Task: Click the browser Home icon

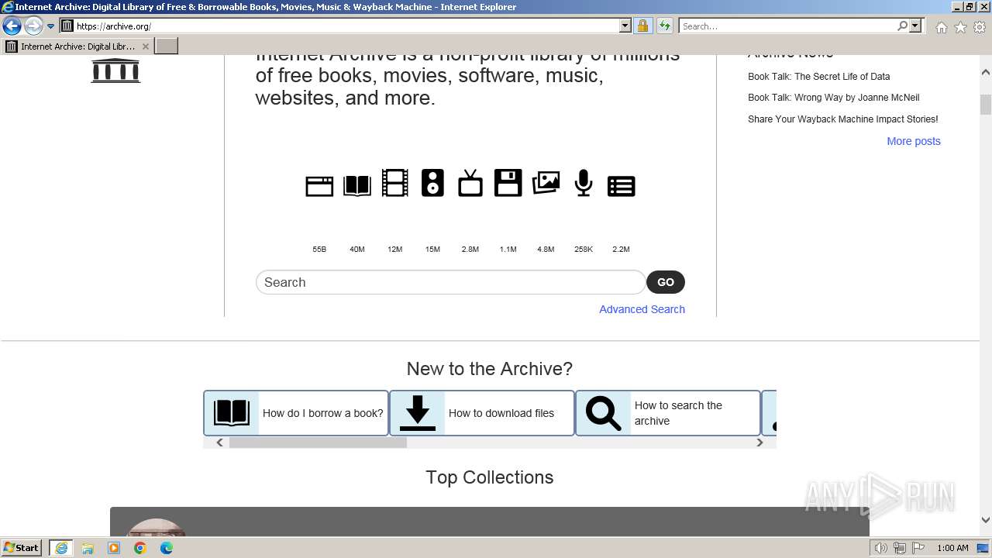Action: coord(941,27)
